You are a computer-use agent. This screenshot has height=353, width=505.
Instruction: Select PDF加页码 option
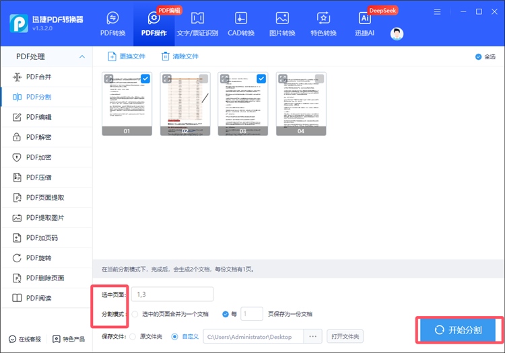tap(46, 238)
